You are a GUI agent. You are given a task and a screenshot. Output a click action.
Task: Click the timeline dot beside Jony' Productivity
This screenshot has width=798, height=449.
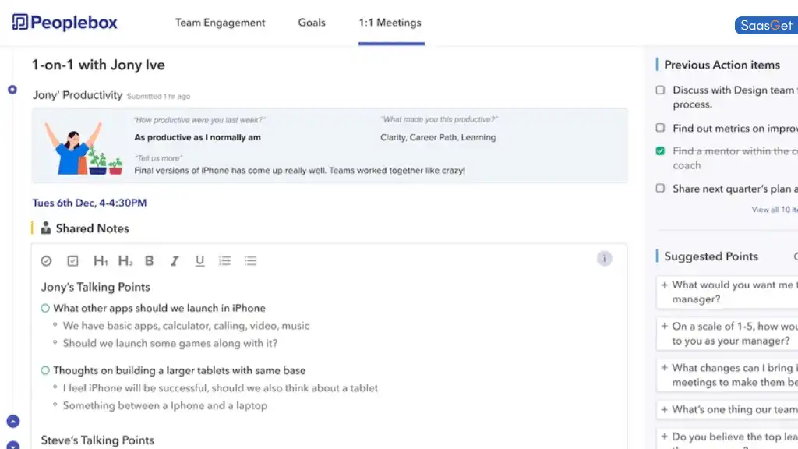[x=12, y=90]
